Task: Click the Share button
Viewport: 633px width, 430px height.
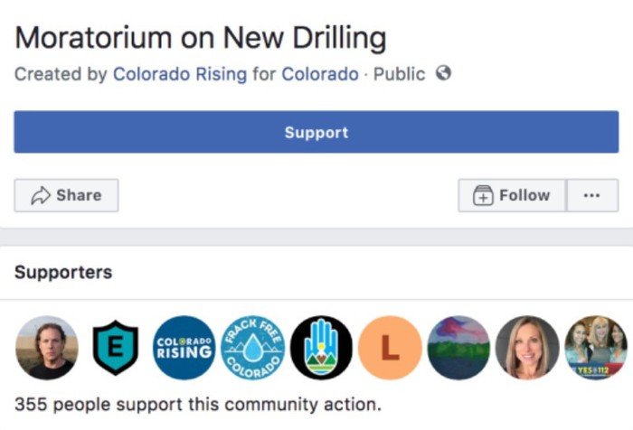Action: tap(66, 195)
